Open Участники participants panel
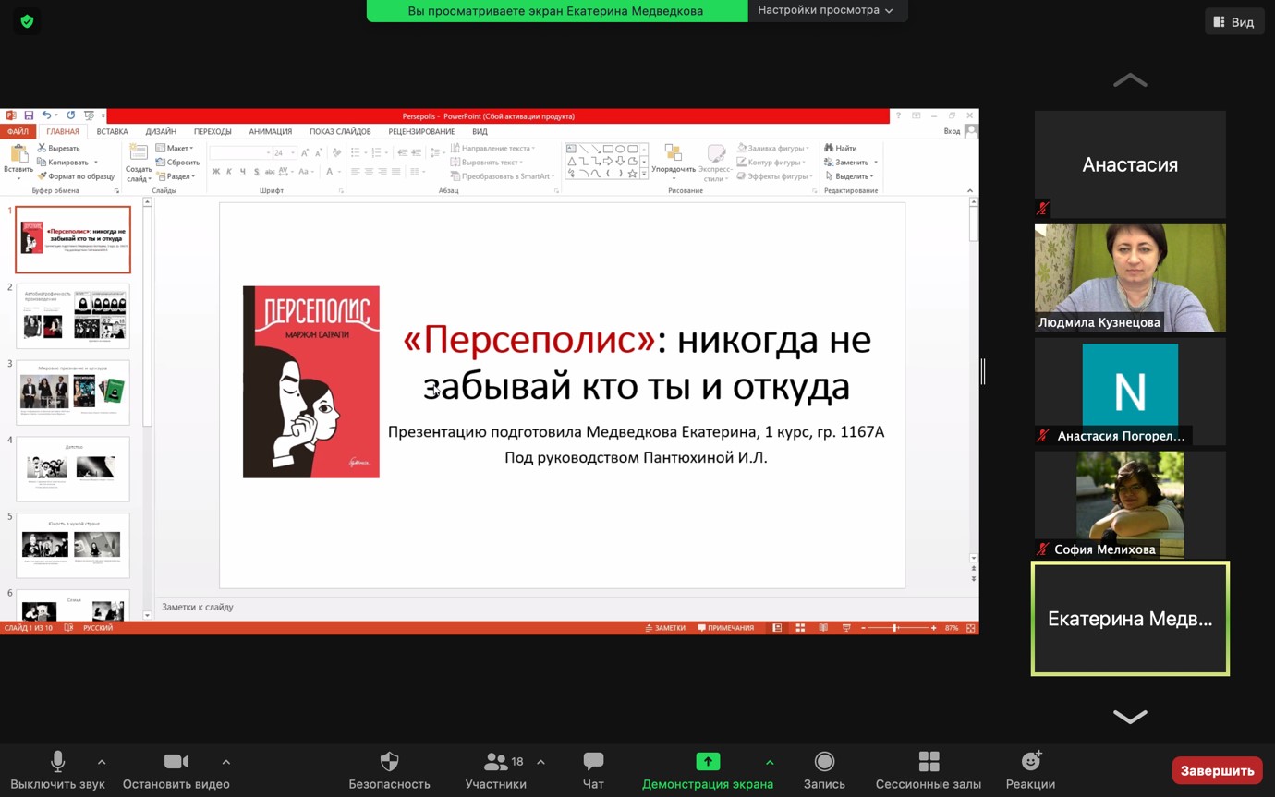The image size is (1275, 797). [x=496, y=770]
